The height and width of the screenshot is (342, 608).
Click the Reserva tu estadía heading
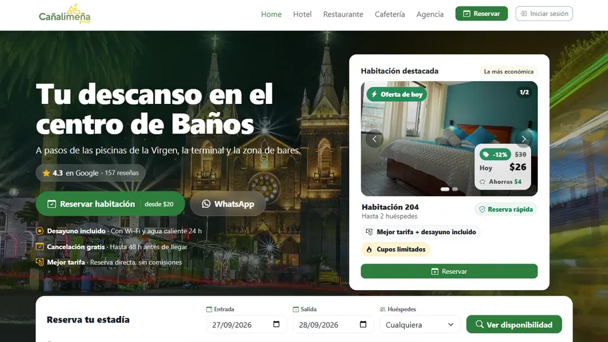pyautogui.click(x=88, y=319)
